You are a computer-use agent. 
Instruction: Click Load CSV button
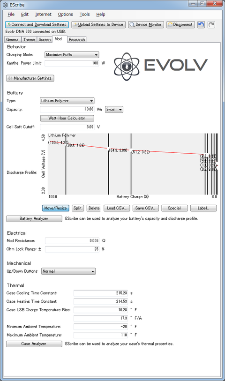pyautogui.click(x=117, y=208)
